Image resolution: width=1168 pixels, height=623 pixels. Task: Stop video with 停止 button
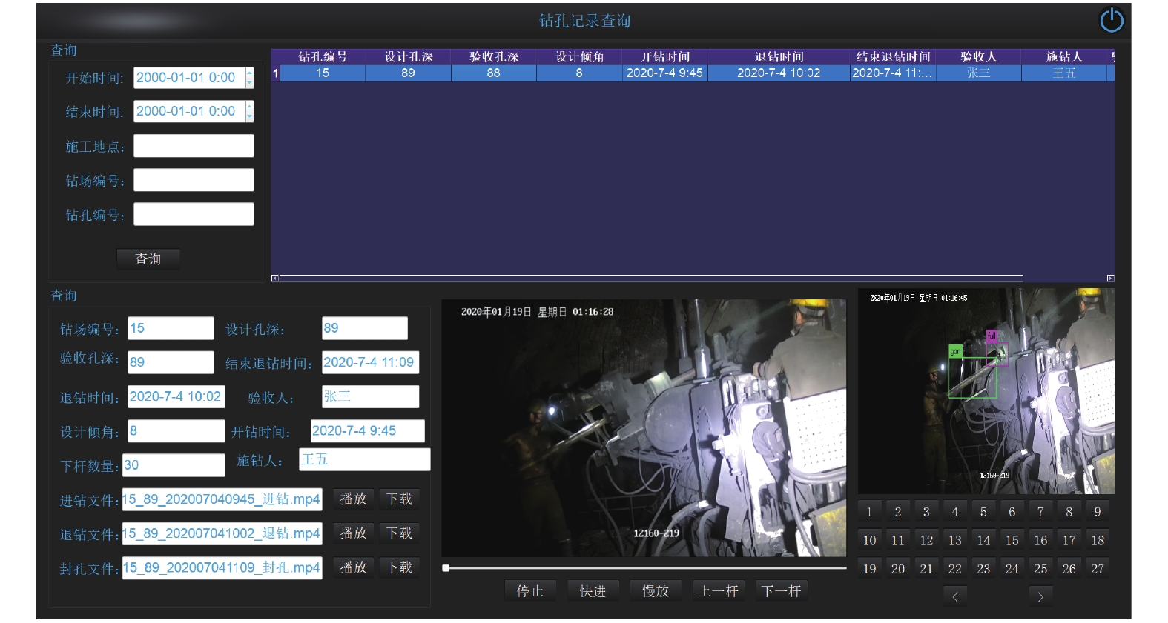tap(529, 591)
